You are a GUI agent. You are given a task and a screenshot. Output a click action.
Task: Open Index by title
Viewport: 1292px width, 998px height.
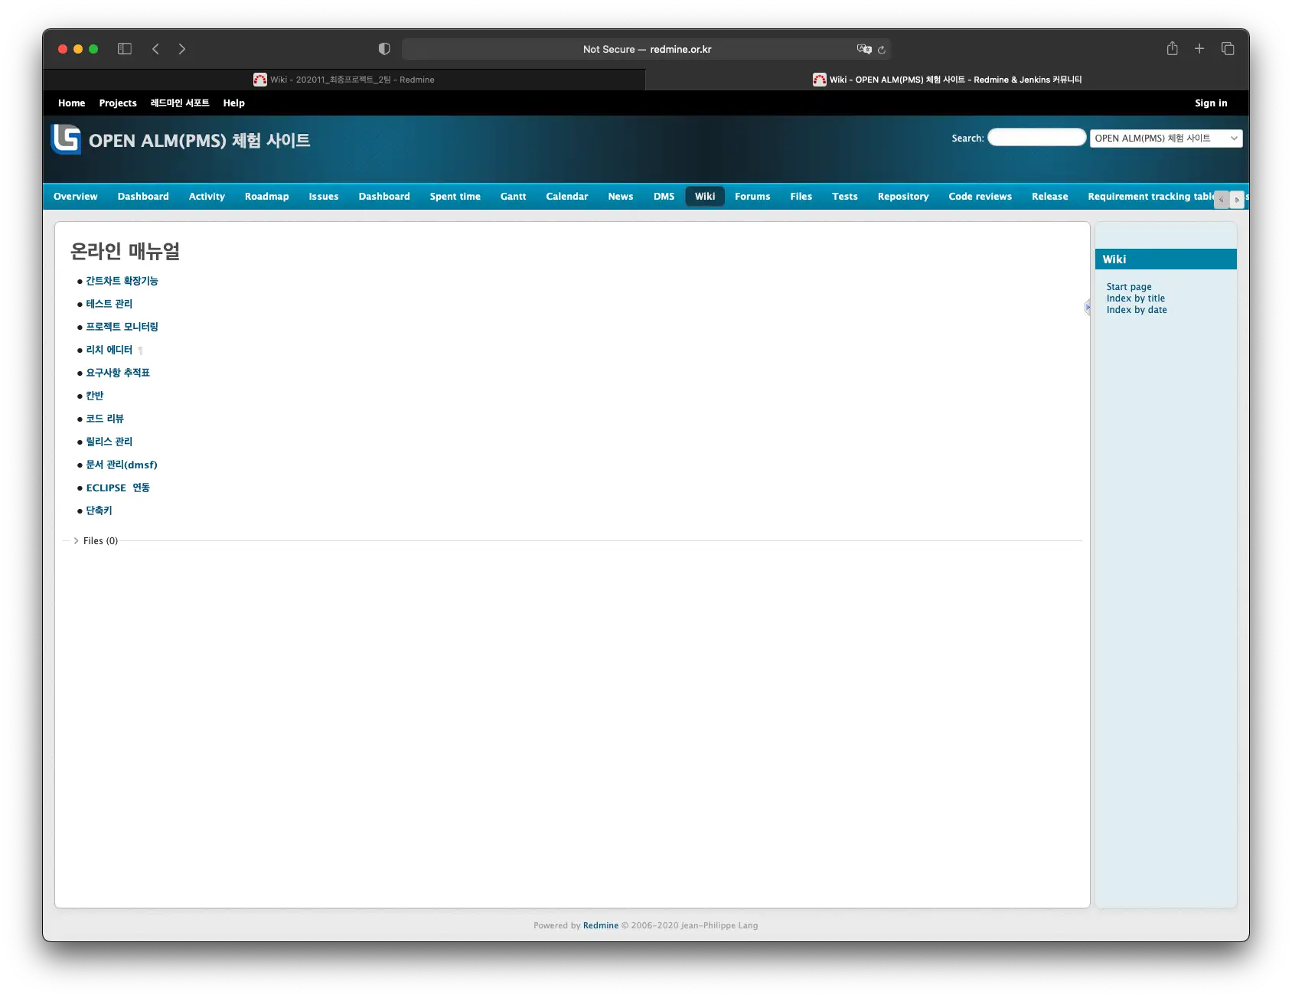coord(1136,298)
